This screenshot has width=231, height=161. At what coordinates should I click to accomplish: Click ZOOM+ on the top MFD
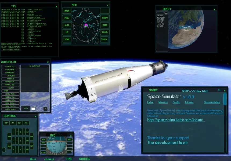105,32
